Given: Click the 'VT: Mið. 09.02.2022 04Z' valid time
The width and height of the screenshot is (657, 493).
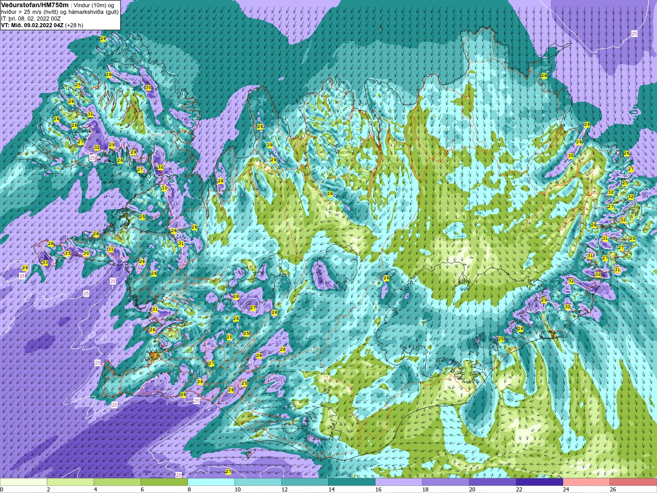Looking at the screenshot, I should point(32,25).
